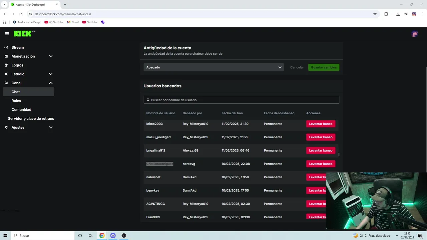Click the banned users list scrollbar

[339, 155]
